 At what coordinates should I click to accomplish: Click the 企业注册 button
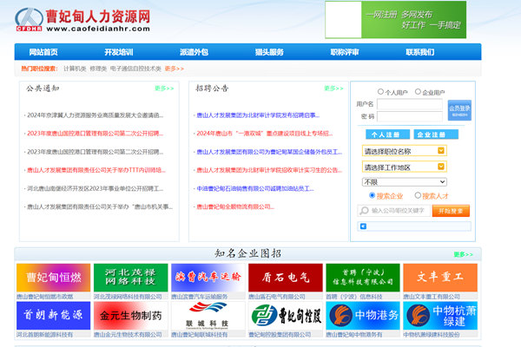[436, 134]
